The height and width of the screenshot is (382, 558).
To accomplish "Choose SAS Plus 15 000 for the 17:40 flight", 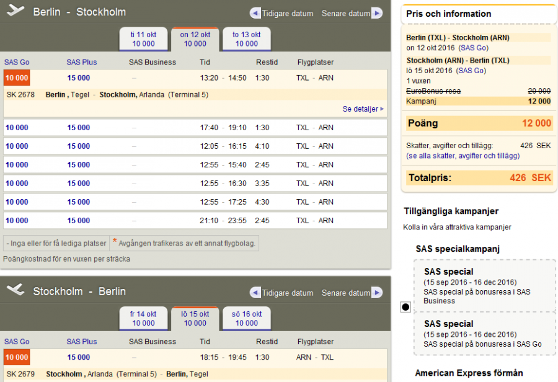I will pyautogui.click(x=79, y=128).
